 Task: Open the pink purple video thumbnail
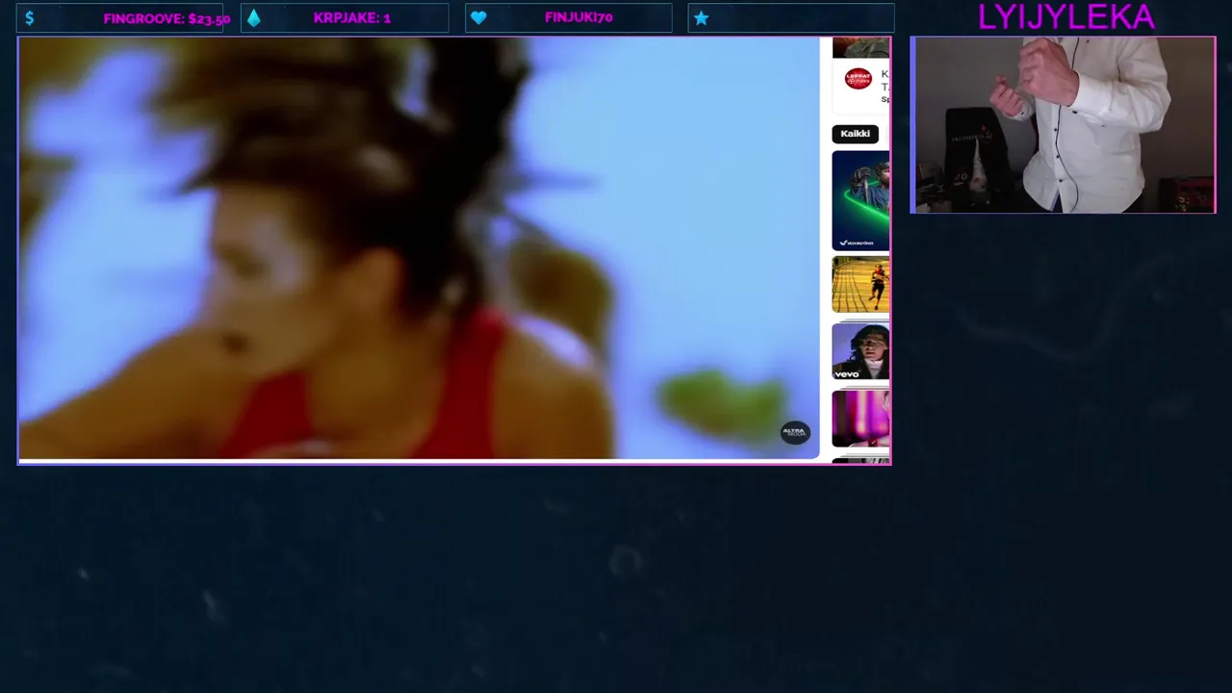860,418
